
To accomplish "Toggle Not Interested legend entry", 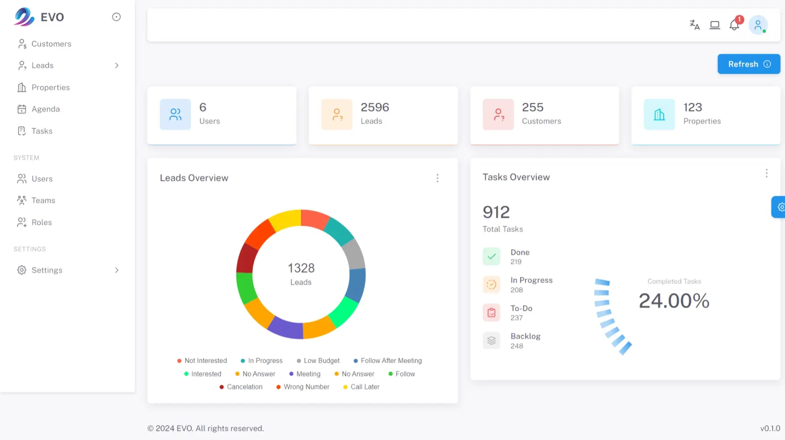I will pyautogui.click(x=202, y=361).
